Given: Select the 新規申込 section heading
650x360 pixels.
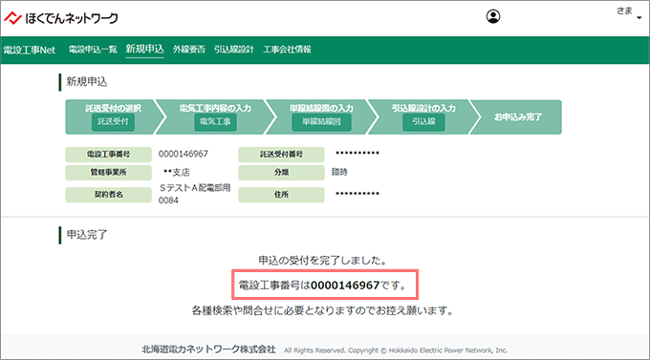Looking at the screenshot, I should pyautogui.click(x=87, y=81).
